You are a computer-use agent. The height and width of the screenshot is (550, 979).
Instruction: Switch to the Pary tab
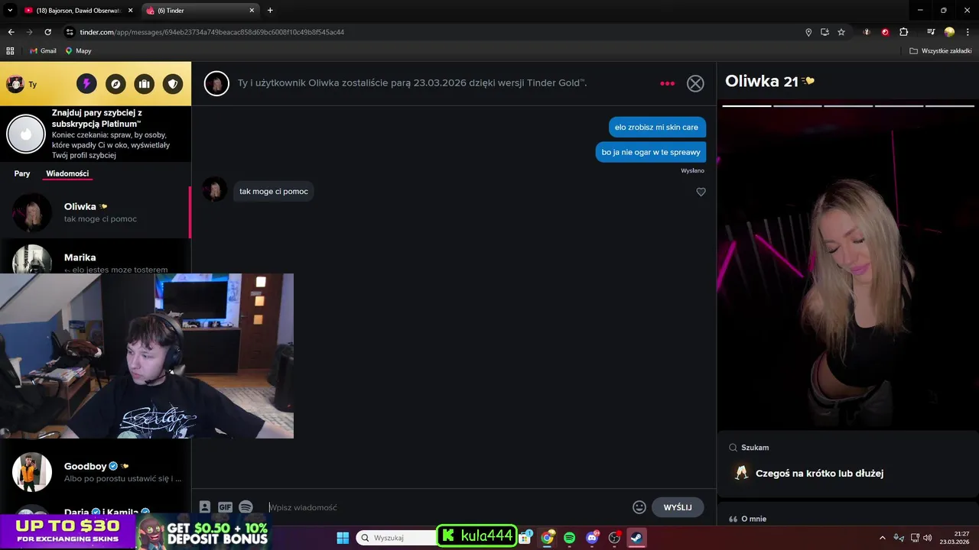coord(22,173)
